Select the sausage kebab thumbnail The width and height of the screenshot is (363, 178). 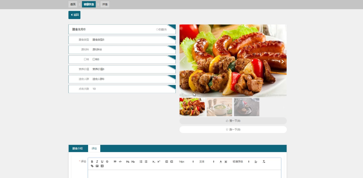pyautogui.click(x=192, y=107)
